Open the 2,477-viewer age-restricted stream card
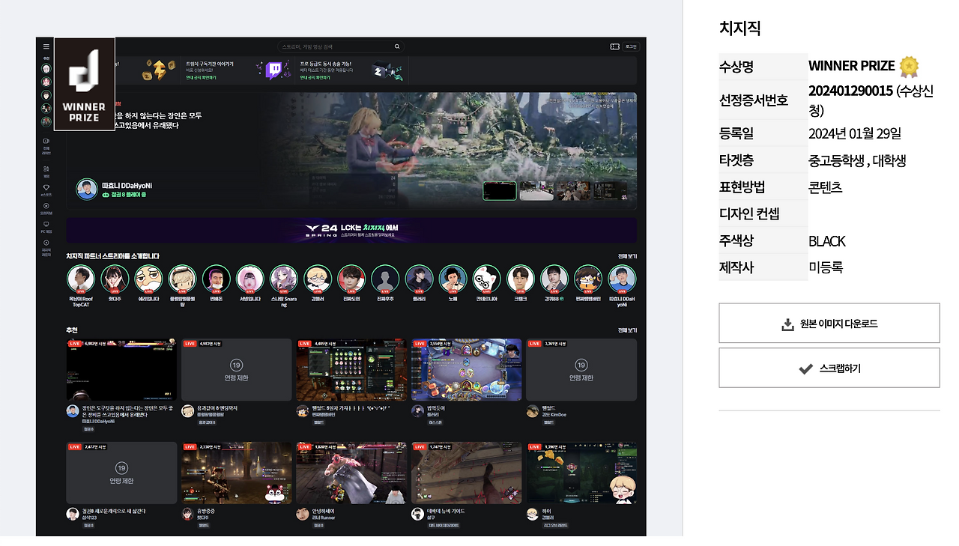 121,473
